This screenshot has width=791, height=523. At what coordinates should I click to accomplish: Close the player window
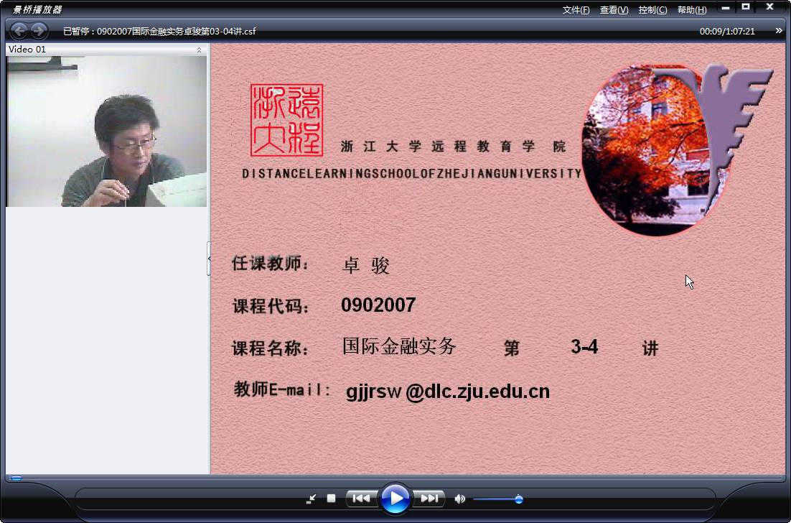click(x=769, y=7)
